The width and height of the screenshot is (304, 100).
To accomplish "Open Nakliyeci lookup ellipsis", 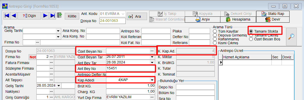I will pos(51,91).
